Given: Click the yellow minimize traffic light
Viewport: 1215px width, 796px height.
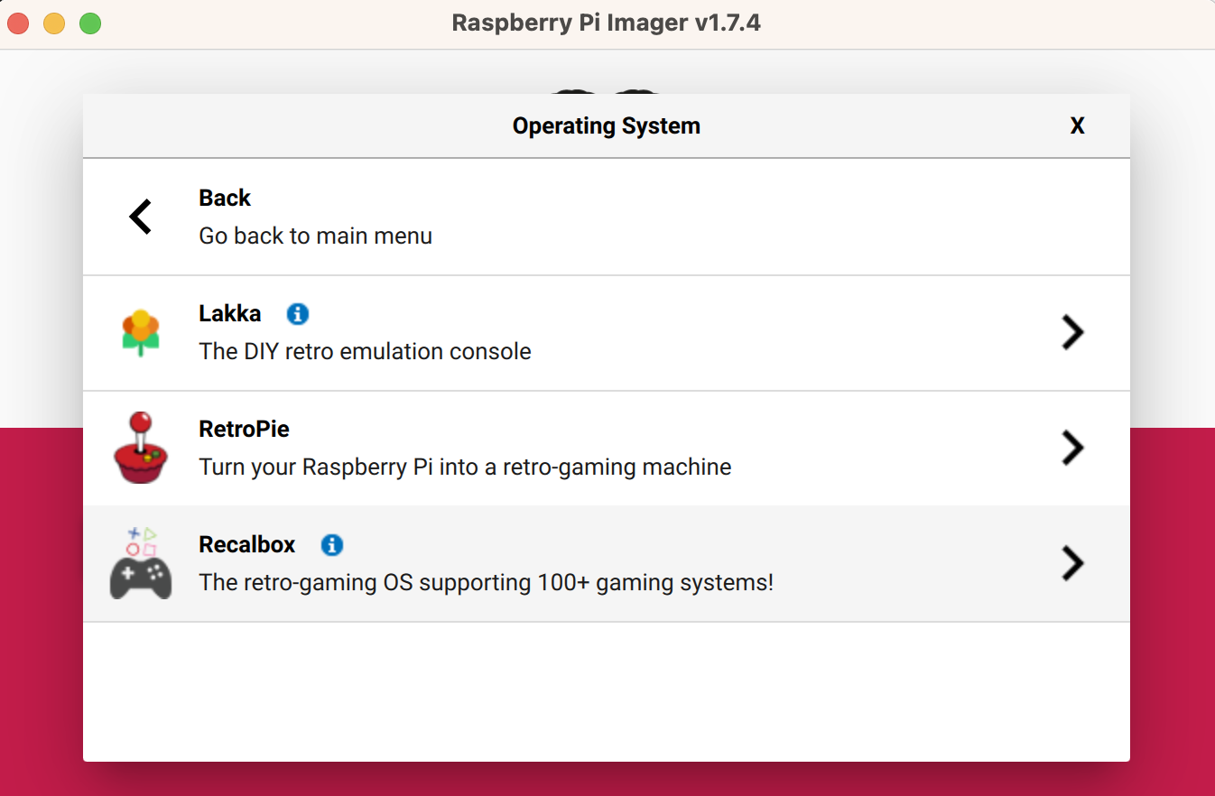Looking at the screenshot, I should pos(53,23).
